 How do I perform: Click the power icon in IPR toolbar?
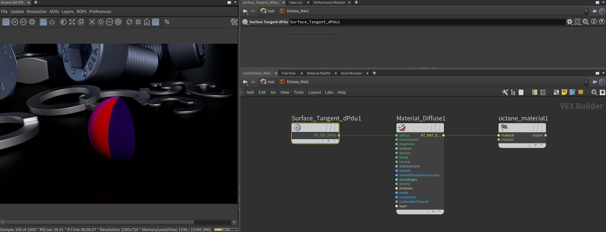coord(52,22)
